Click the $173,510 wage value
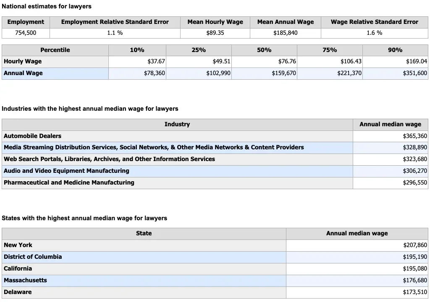 pos(415,292)
